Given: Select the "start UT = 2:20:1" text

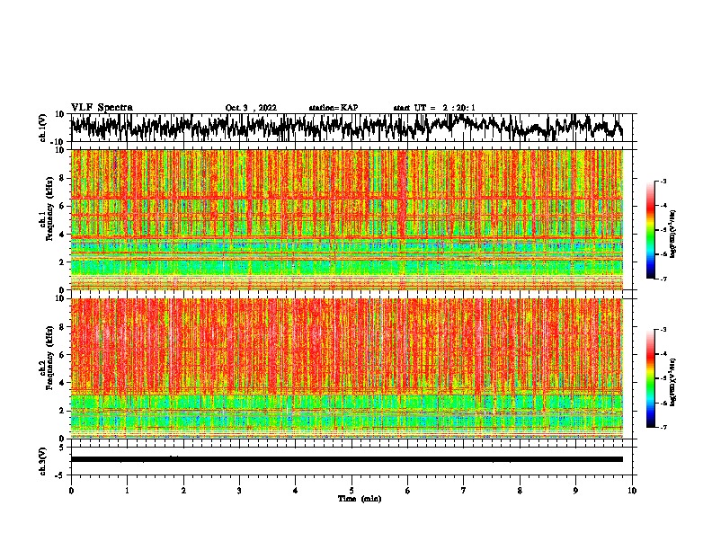Looking at the screenshot, I should point(434,108).
